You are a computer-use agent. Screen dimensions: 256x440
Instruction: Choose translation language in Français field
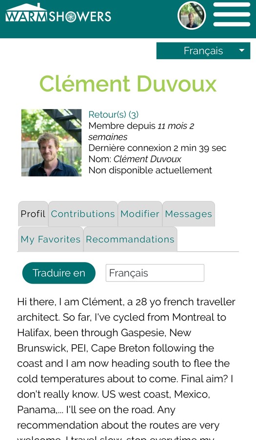tap(155, 273)
